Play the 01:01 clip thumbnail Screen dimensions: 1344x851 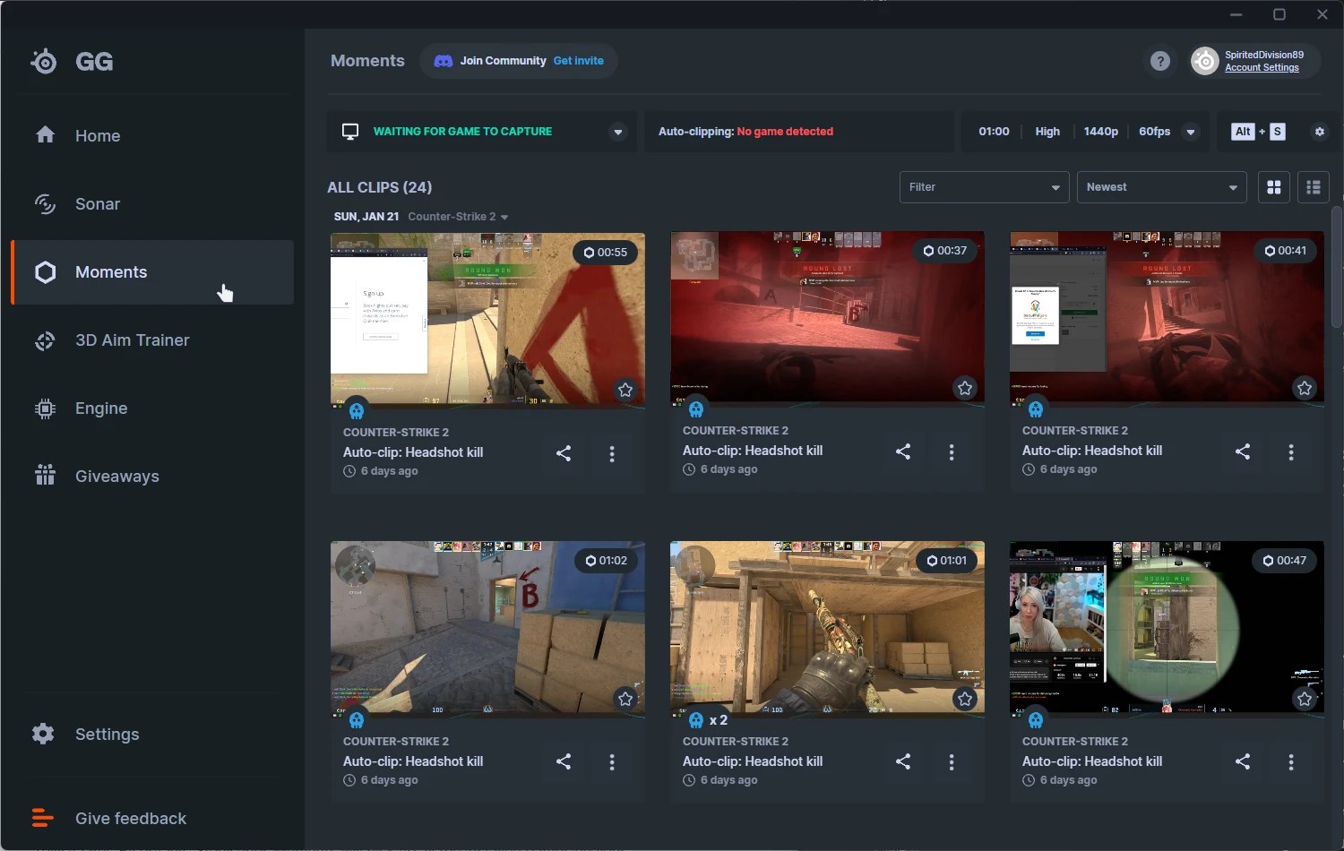[827, 628]
